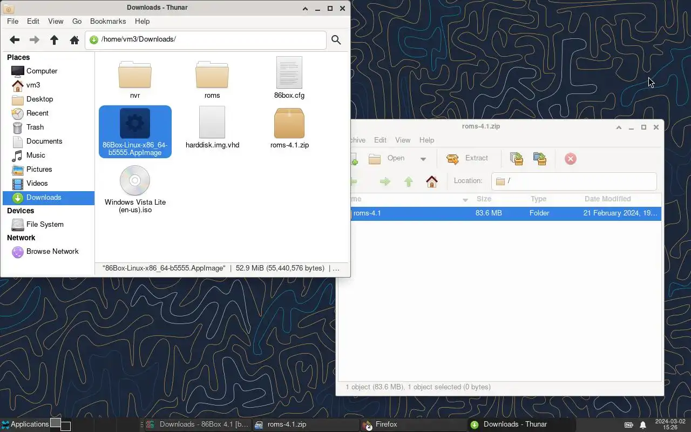Click the add folder icon in archive manager
Image resolution: width=691 pixels, height=432 pixels.
click(540, 158)
